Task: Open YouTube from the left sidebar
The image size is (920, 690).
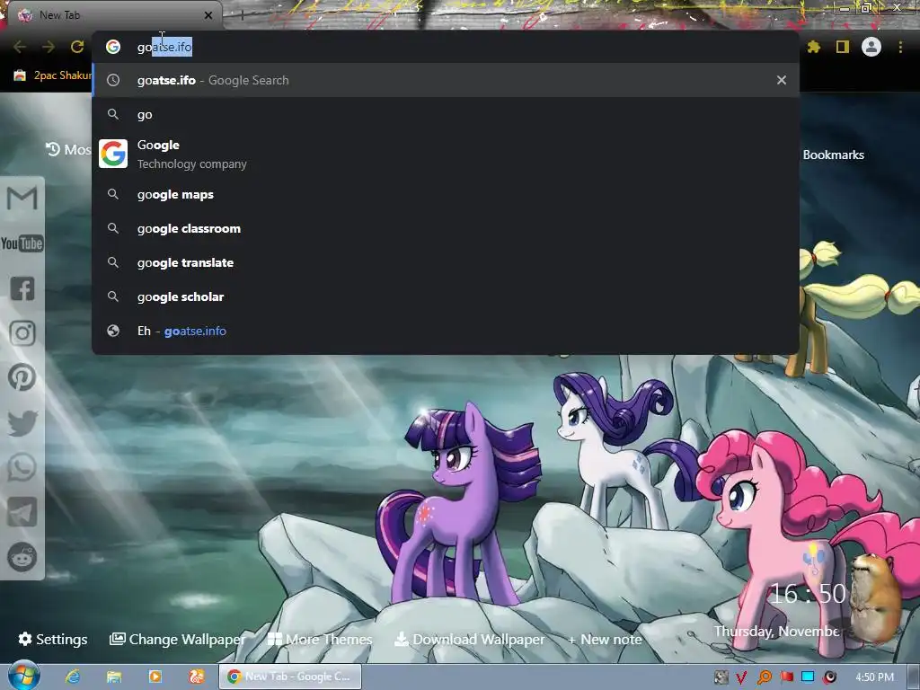Action: pyautogui.click(x=22, y=243)
